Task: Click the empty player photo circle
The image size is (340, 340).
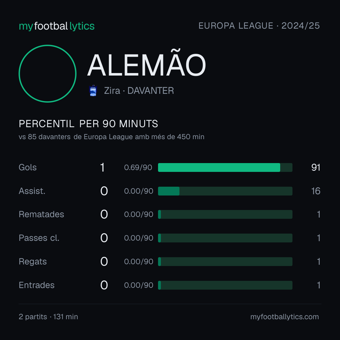Action: pyautogui.click(x=48, y=73)
